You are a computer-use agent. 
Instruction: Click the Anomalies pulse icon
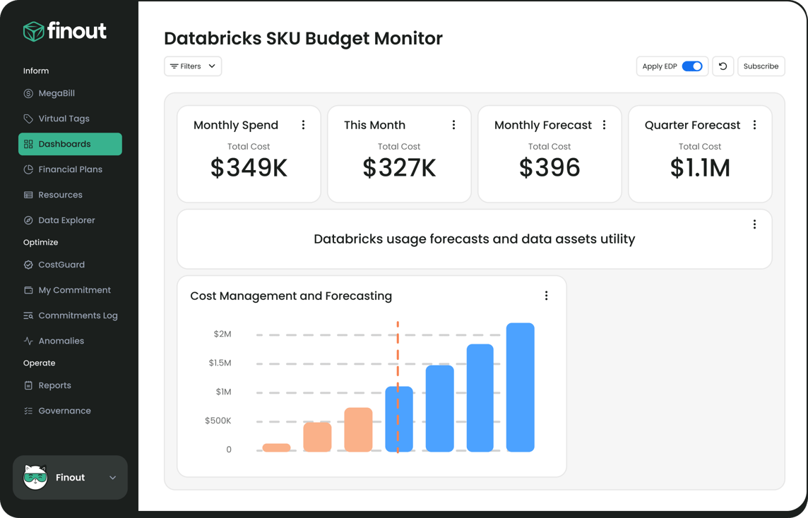(x=28, y=341)
